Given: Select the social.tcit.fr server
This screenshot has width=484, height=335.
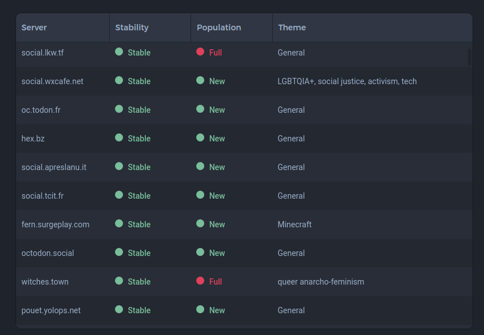Looking at the screenshot, I should click(42, 196).
